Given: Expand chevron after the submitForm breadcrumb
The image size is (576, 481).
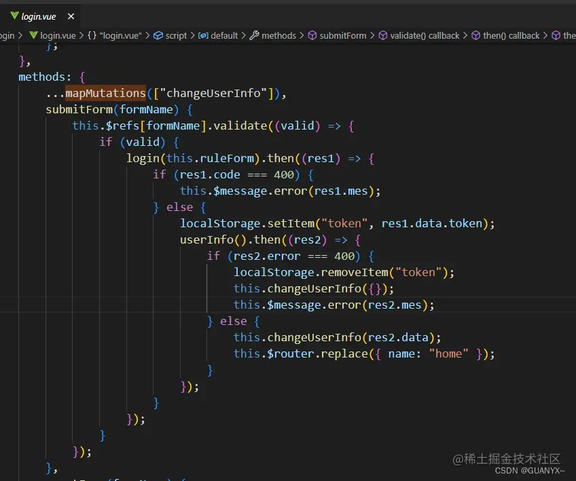Looking at the screenshot, I should click(372, 35).
